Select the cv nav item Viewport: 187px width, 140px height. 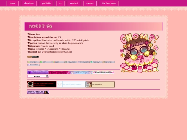point(61,3)
